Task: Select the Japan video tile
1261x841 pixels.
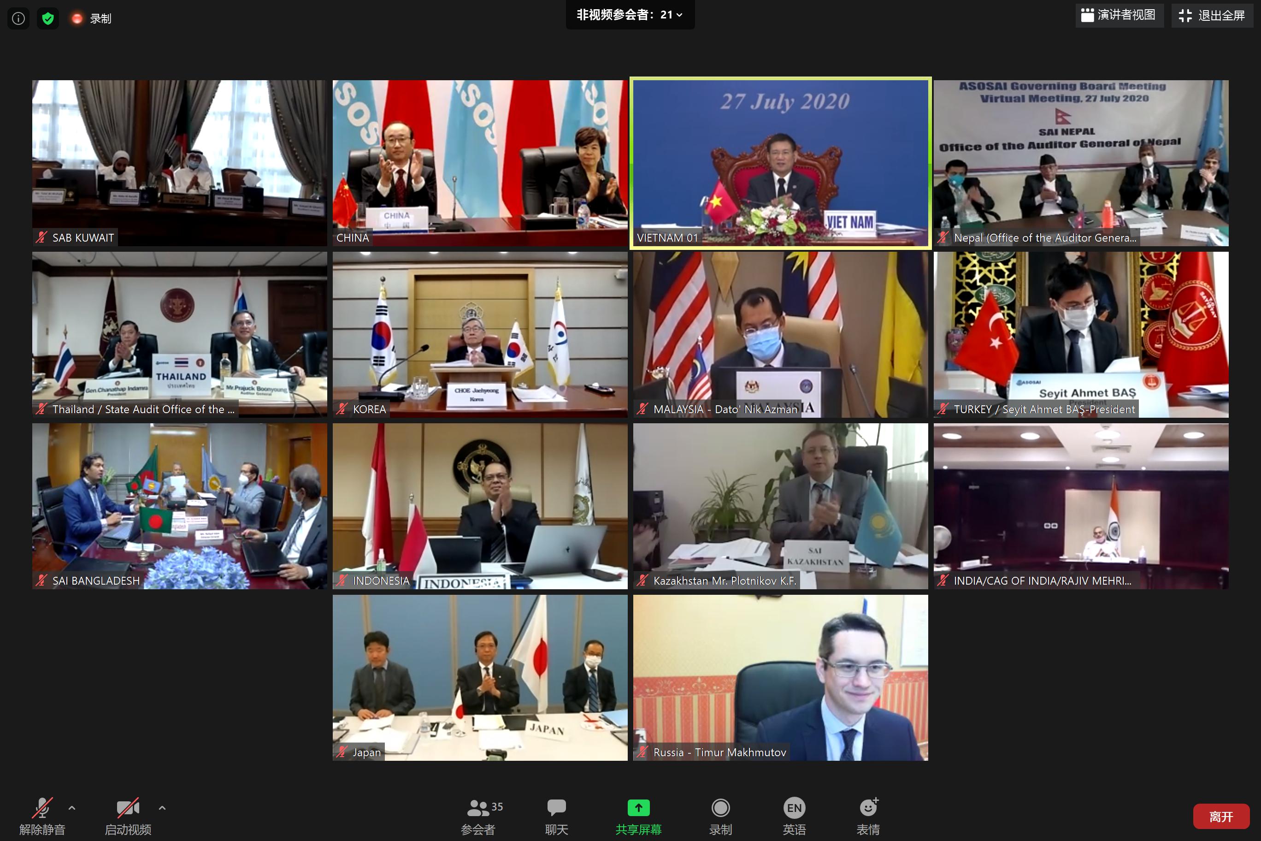Action: coord(480,677)
